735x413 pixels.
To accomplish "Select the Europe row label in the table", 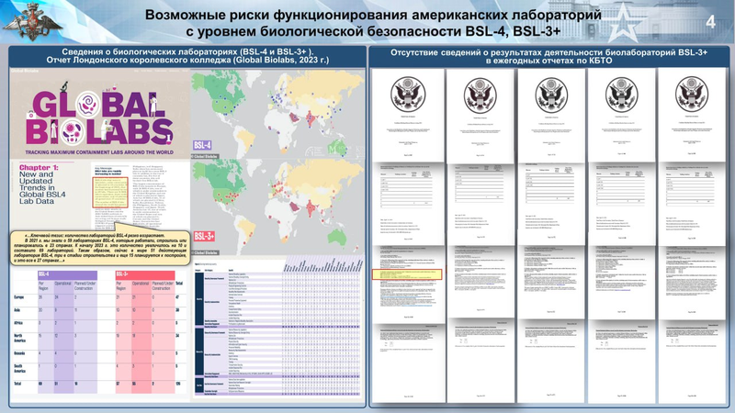I will [19, 297].
